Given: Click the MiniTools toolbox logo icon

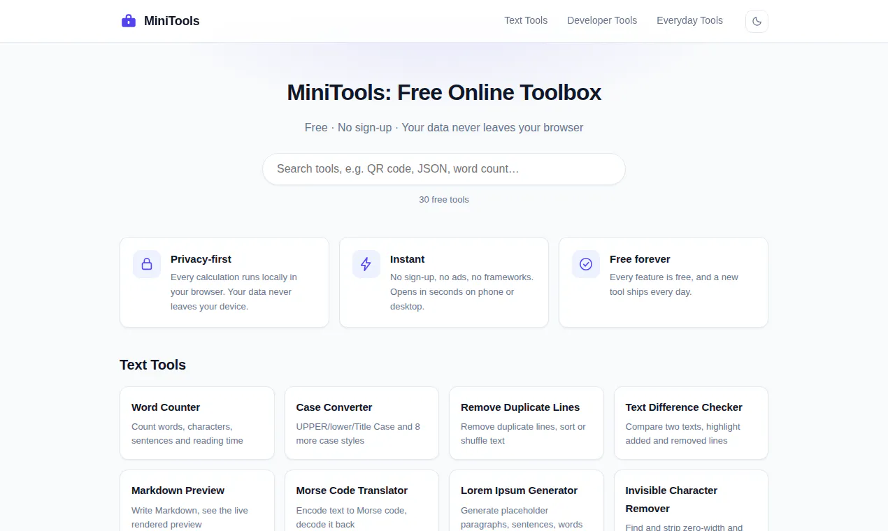Looking at the screenshot, I should (x=129, y=21).
